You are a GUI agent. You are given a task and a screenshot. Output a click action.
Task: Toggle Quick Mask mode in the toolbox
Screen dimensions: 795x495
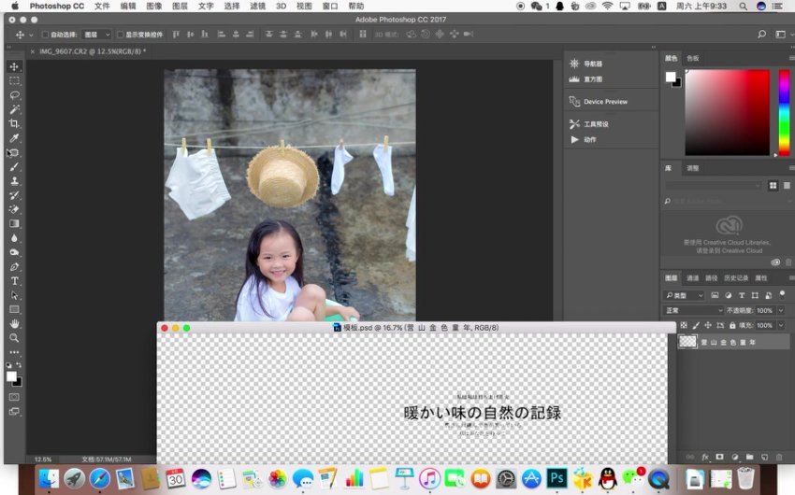coord(14,397)
